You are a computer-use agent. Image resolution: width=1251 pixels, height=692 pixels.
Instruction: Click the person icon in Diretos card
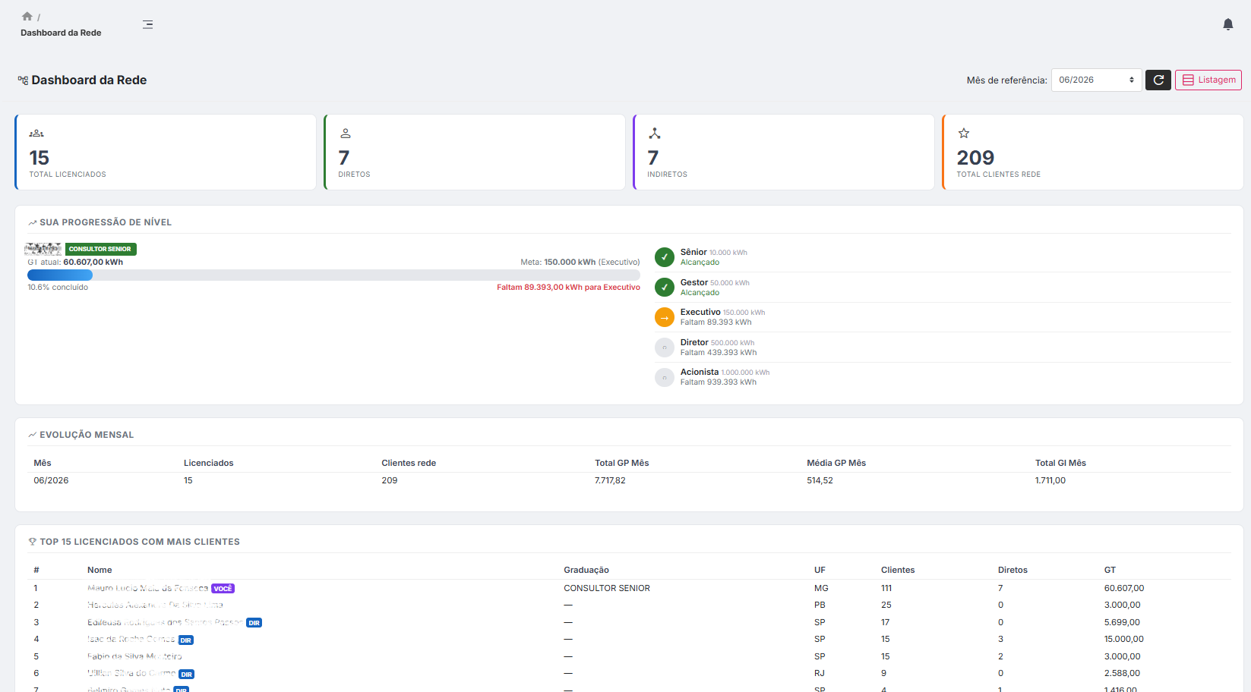[346, 134]
